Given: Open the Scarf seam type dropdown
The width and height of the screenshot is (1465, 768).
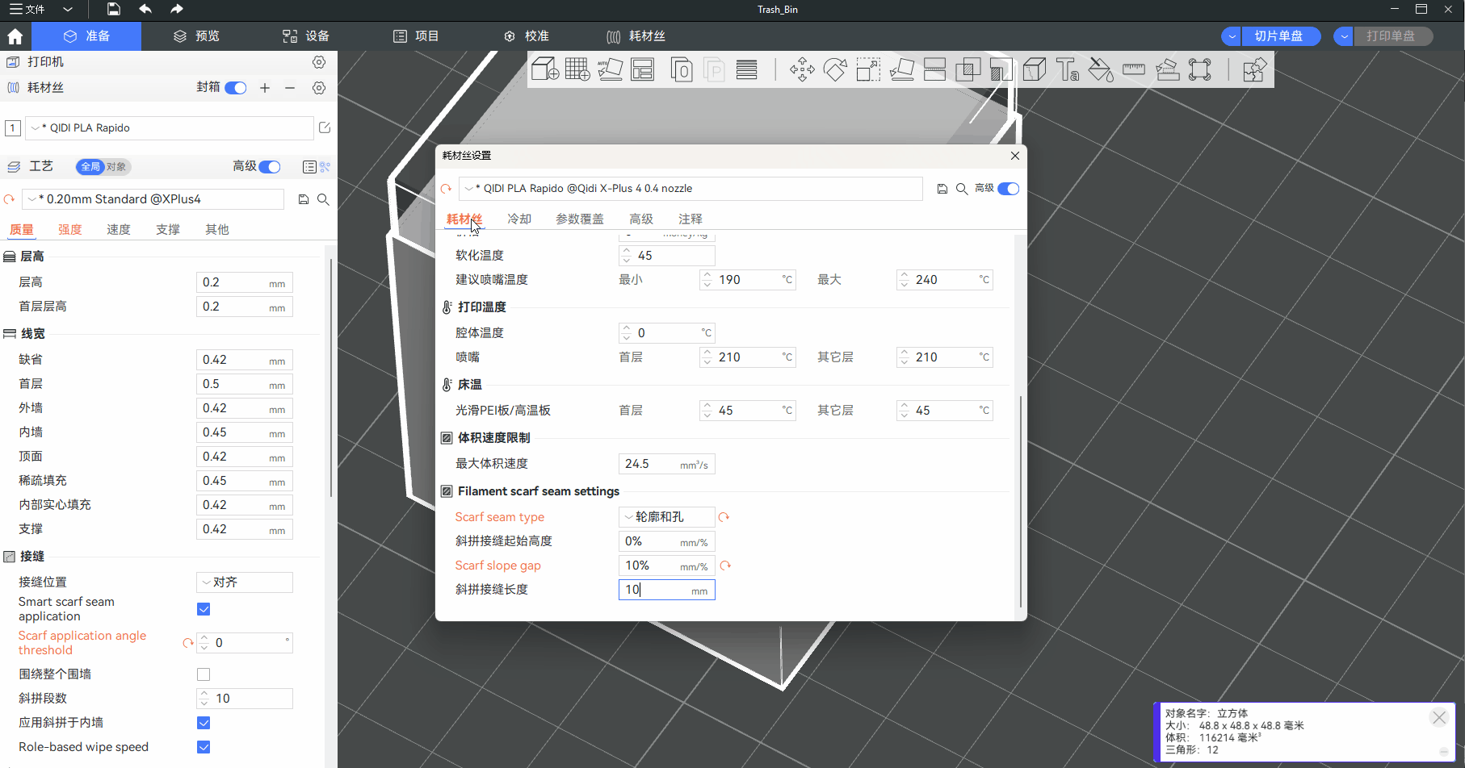Looking at the screenshot, I should [666, 517].
